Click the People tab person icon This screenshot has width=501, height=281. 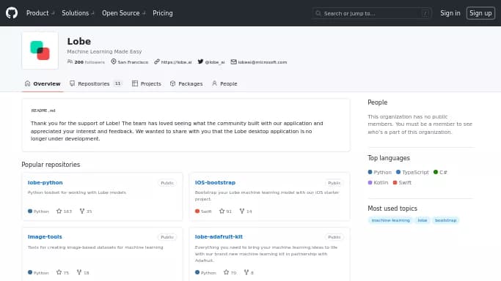tap(214, 83)
